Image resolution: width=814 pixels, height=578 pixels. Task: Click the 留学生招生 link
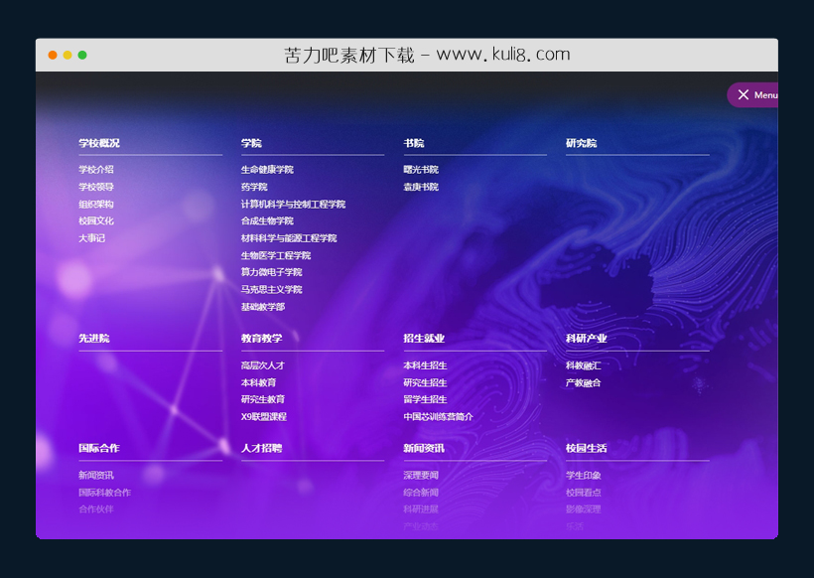click(424, 399)
